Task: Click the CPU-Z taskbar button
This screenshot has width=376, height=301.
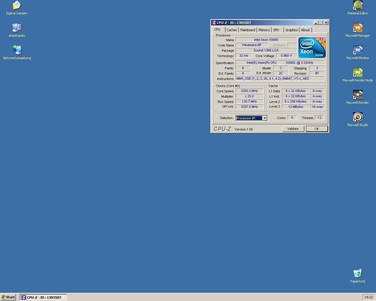Action: point(43,297)
